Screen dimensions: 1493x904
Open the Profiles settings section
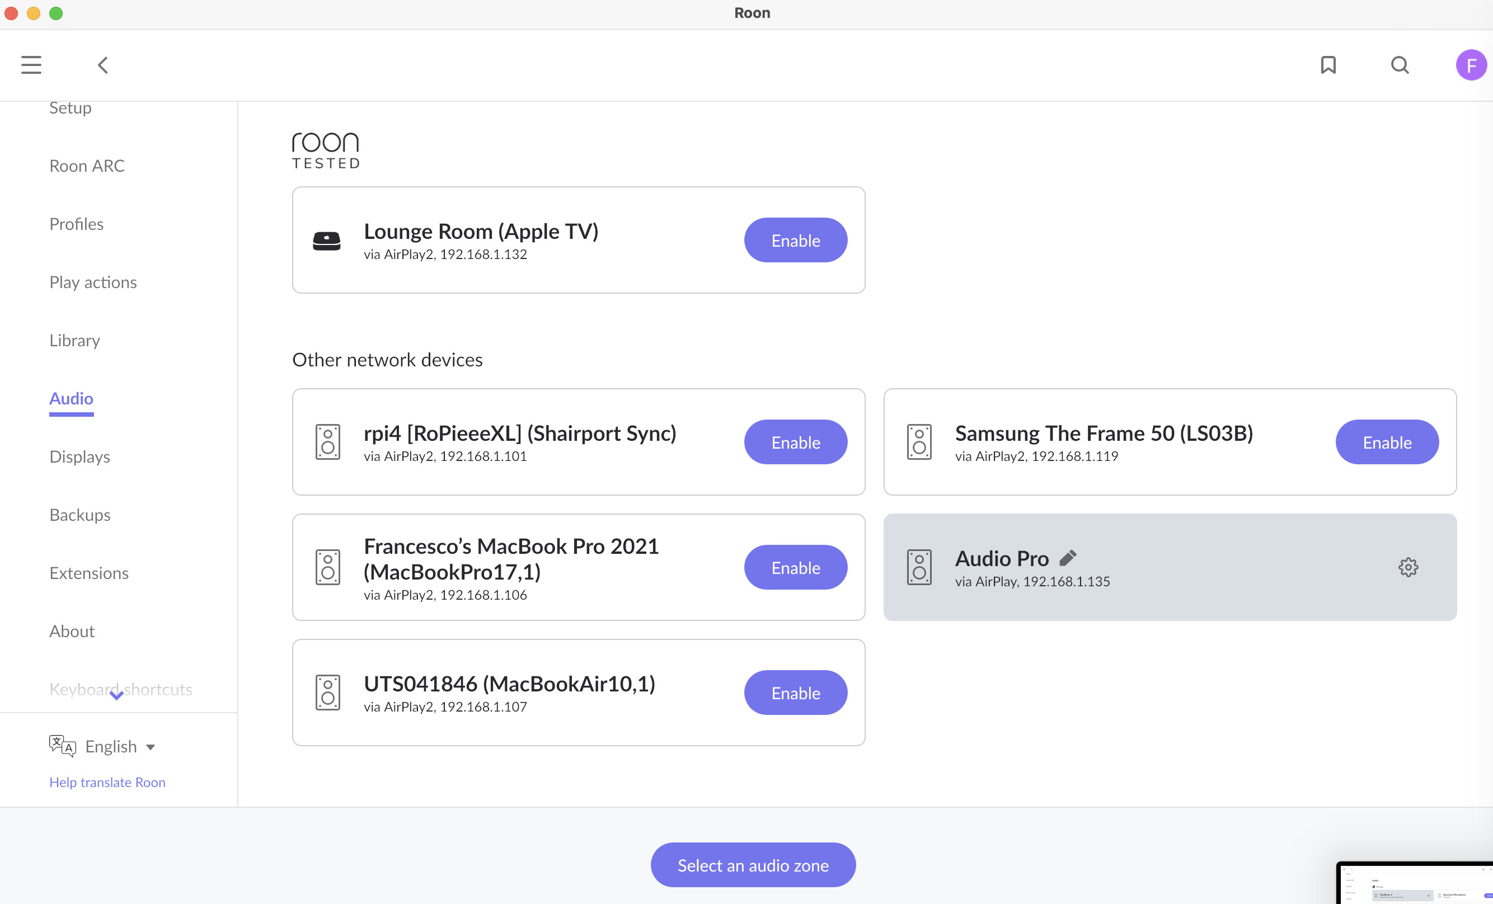(76, 224)
